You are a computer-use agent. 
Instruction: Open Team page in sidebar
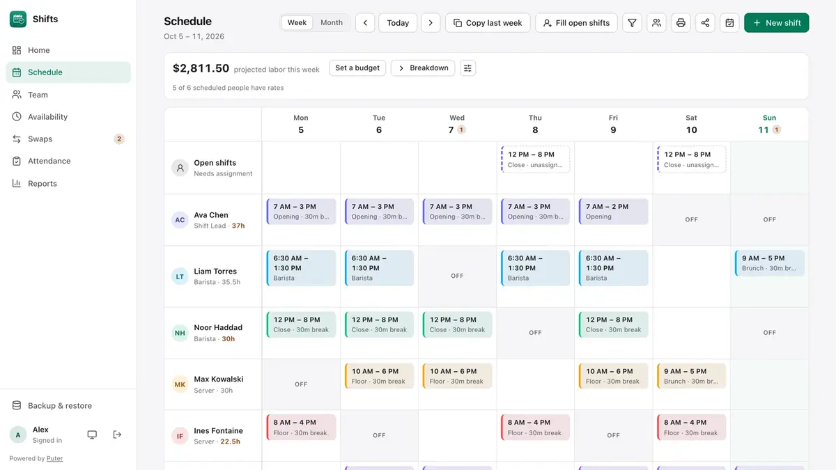[x=68, y=95]
